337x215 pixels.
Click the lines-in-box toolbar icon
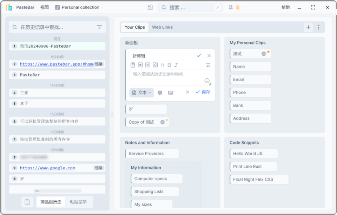tap(148, 65)
